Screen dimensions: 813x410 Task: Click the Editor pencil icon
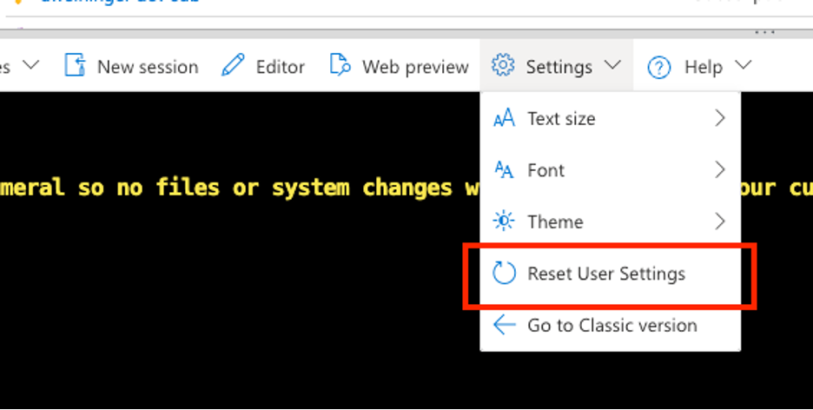tap(233, 66)
